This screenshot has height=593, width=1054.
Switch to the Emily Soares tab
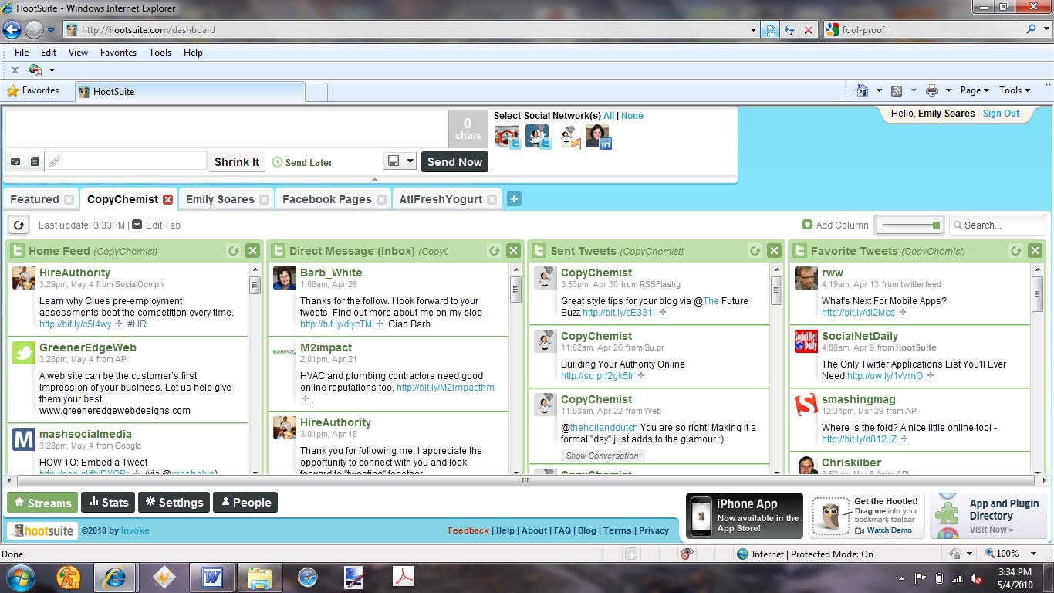tap(220, 199)
